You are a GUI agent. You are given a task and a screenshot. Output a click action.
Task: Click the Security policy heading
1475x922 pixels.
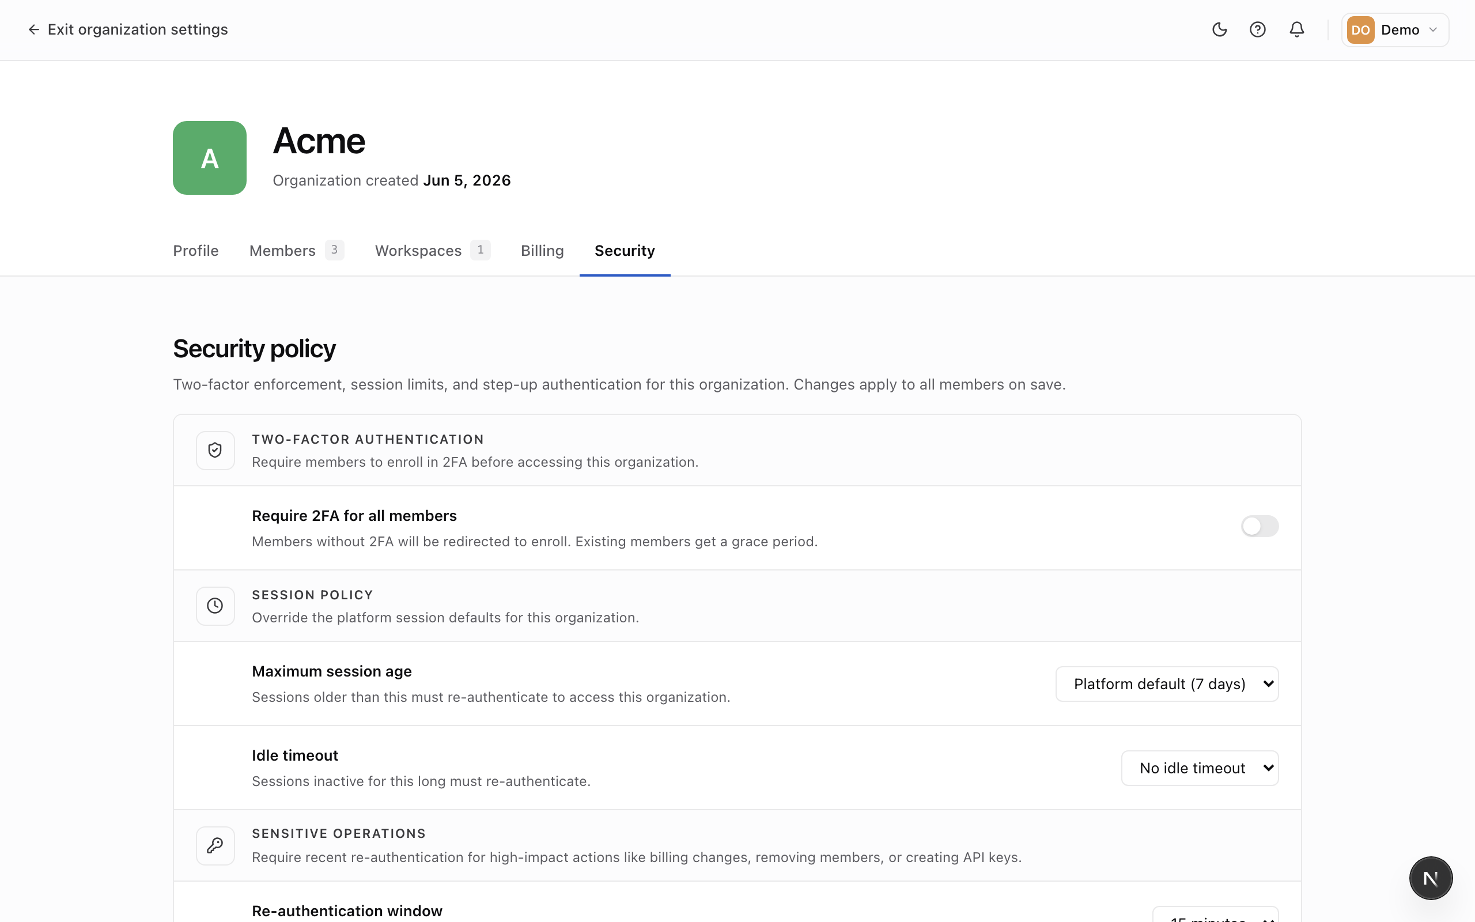click(x=254, y=349)
